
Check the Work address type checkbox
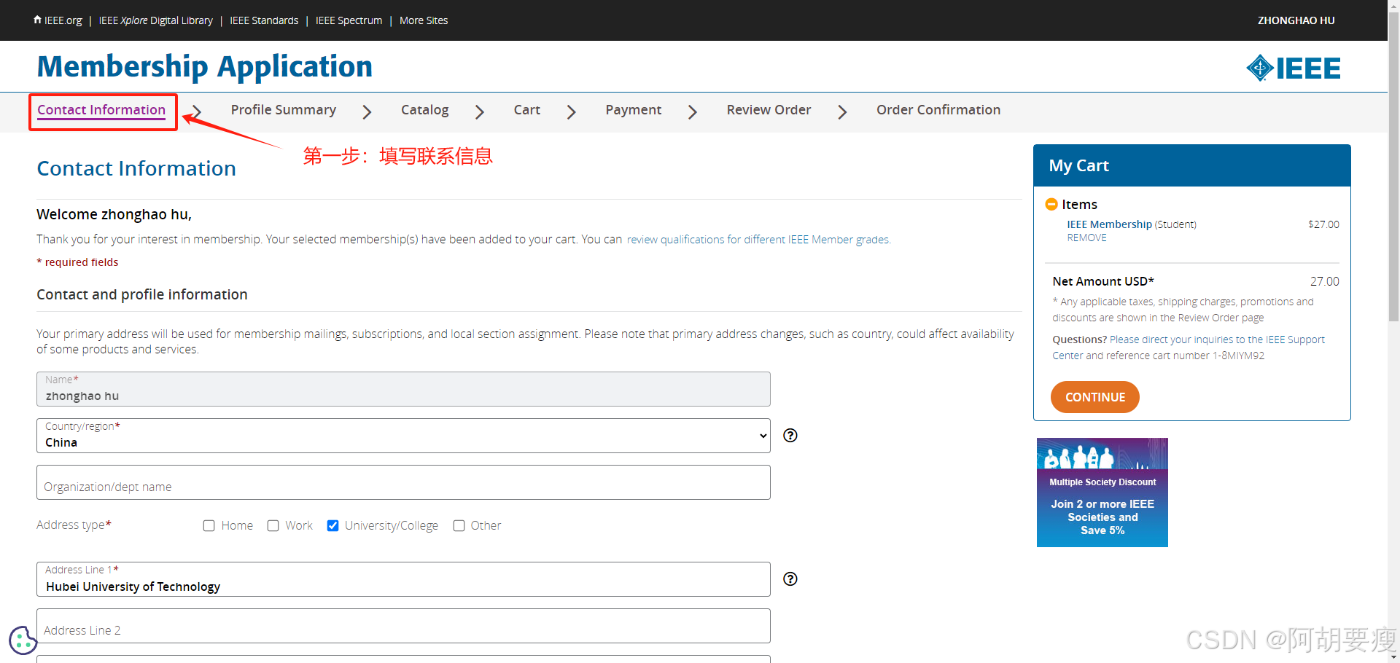pos(273,526)
